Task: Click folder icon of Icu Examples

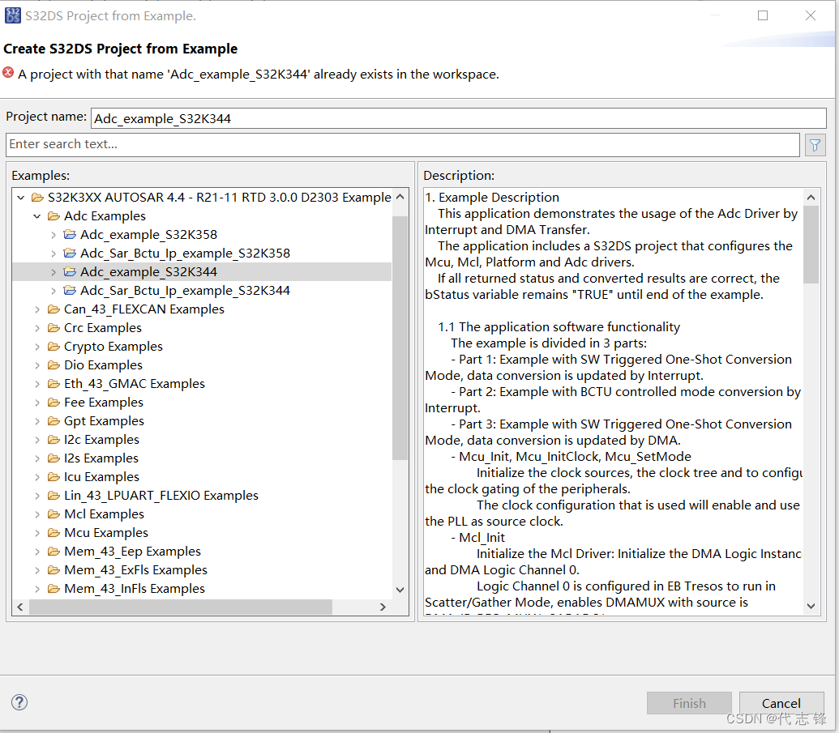Action: pyautogui.click(x=54, y=476)
